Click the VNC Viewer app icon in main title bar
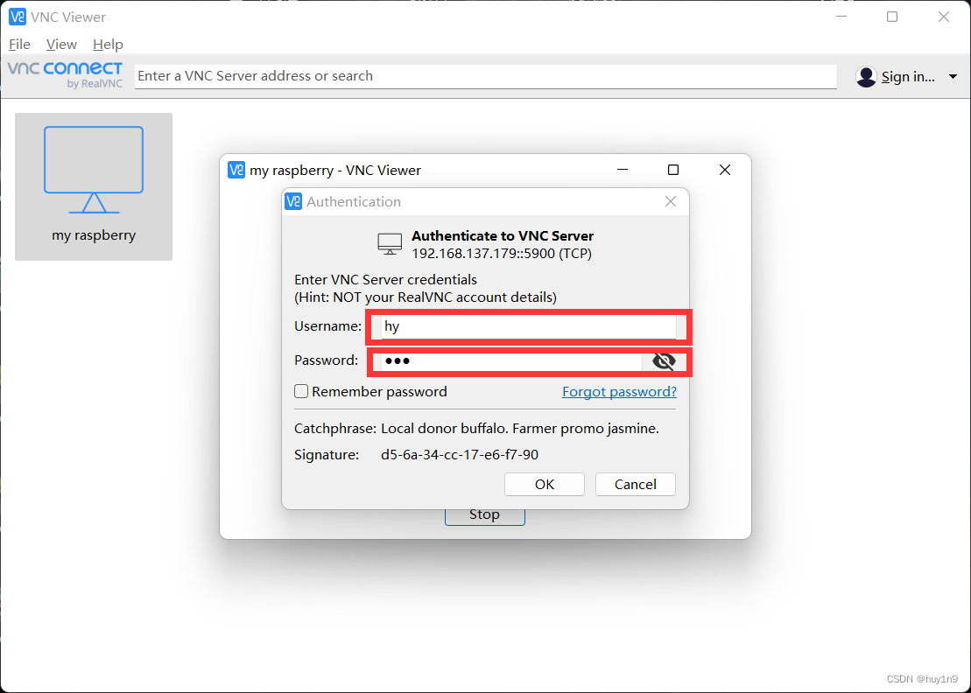This screenshot has height=693, width=971. [18, 17]
